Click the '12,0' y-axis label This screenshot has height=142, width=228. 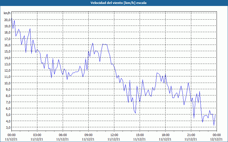click(7, 70)
